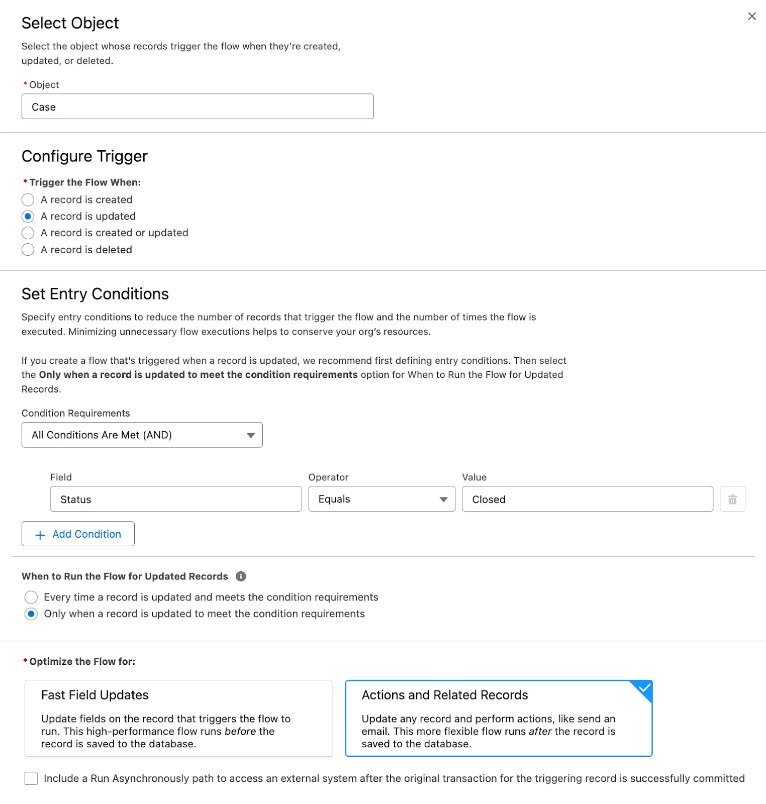Delete the Status condition row
This screenshot has width=766, height=804.
click(x=732, y=499)
